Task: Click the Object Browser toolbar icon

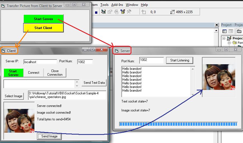Action: pos(123,12)
